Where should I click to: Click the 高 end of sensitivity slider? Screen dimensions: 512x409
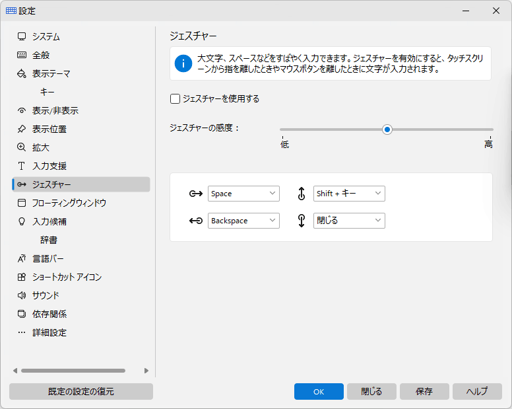(x=488, y=144)
